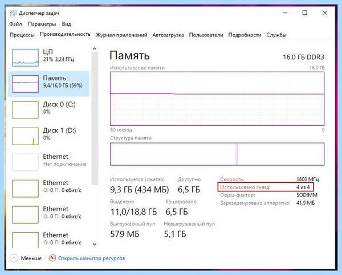Select the Ethernet thumbnail with Нет подключения

(25, 162)
